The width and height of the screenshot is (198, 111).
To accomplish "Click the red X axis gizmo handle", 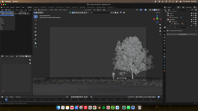I will pyautogui.click(x=154, y=19).
